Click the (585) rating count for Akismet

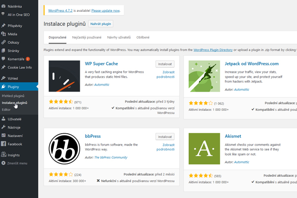(x=218, y=176)
